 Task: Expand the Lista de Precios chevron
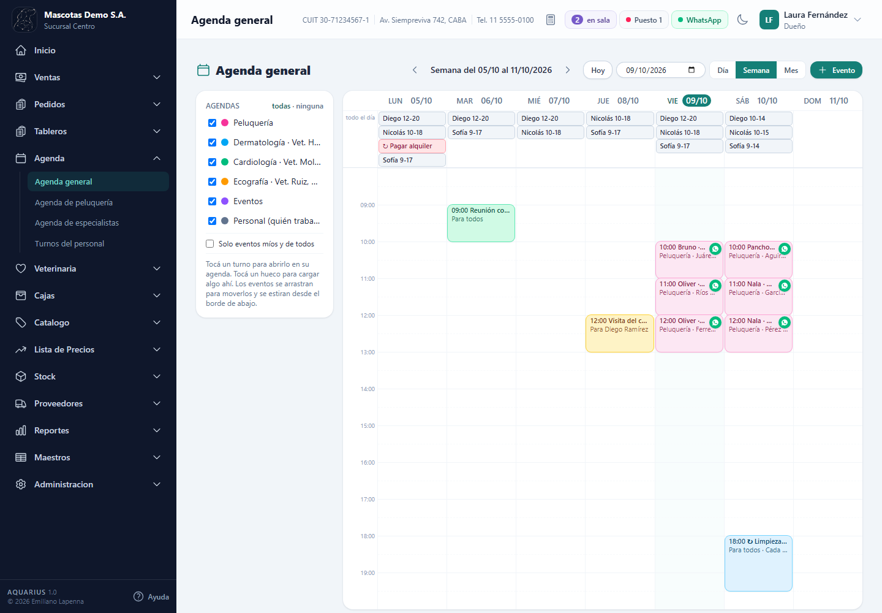click(157, 349)
